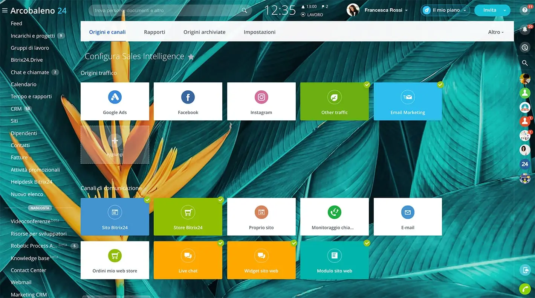Click the 12:35 clock display

point(280,10)
